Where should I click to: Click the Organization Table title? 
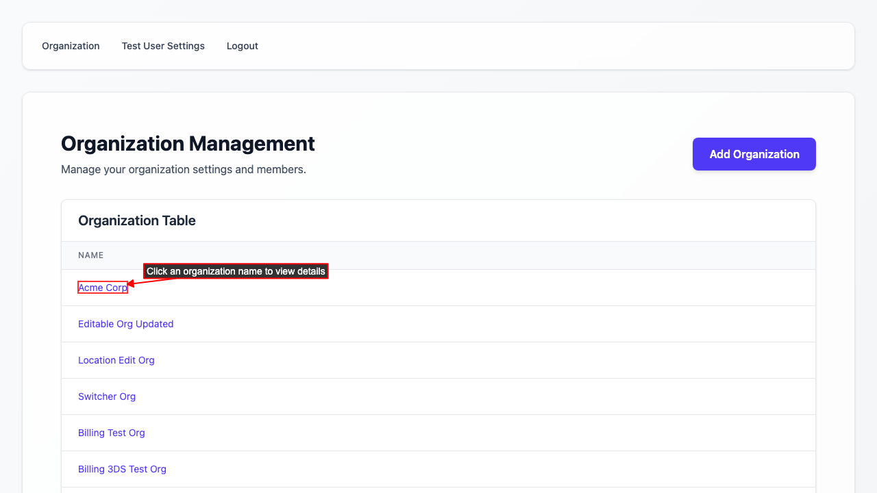click(137, 220)
